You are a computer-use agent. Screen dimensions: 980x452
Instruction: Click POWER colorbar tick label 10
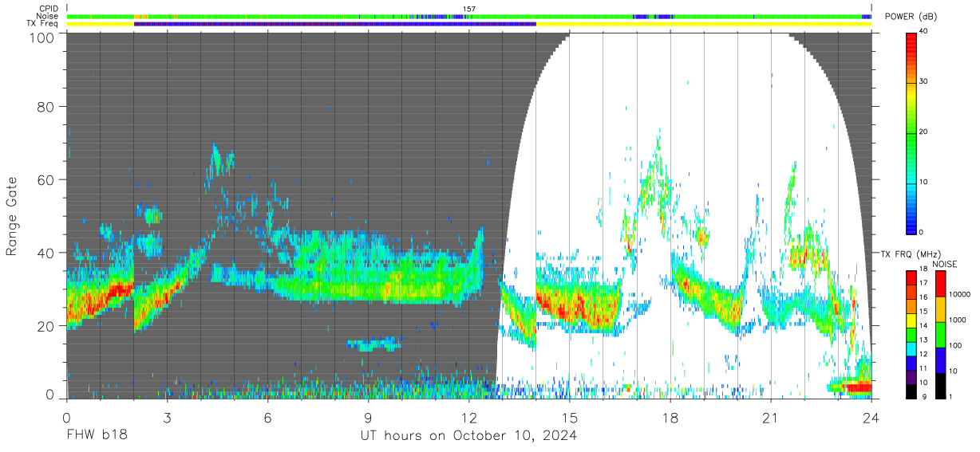[x=925, y=183]
